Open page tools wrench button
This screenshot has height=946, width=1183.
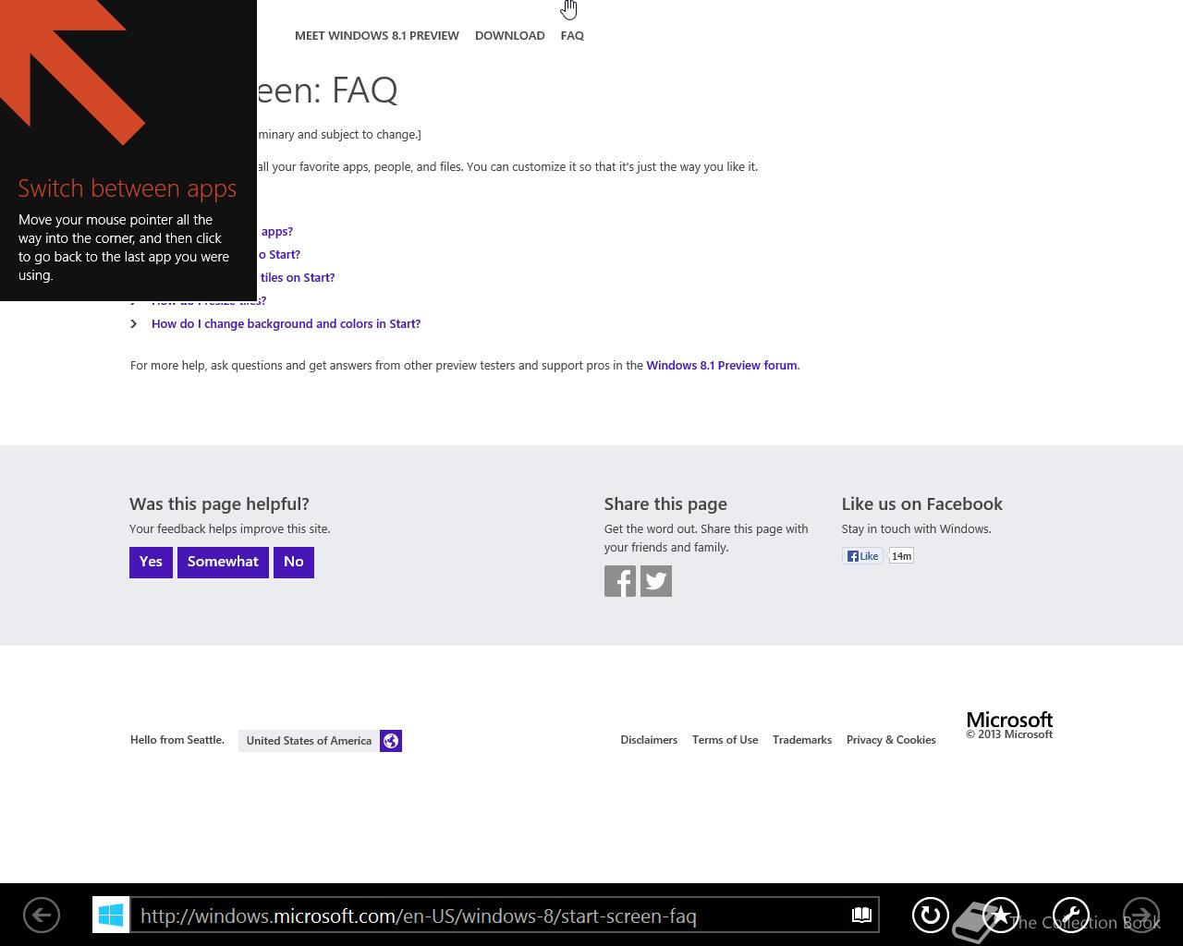pos(1071,916)
